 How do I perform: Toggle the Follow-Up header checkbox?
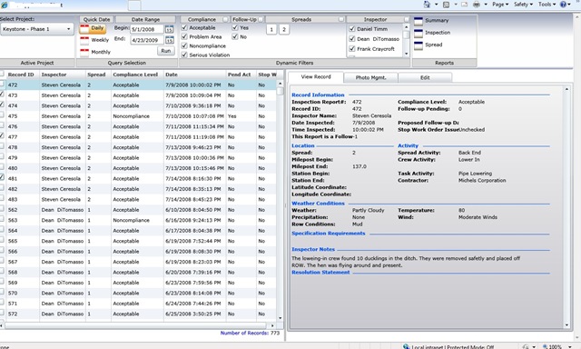(261, 19)
